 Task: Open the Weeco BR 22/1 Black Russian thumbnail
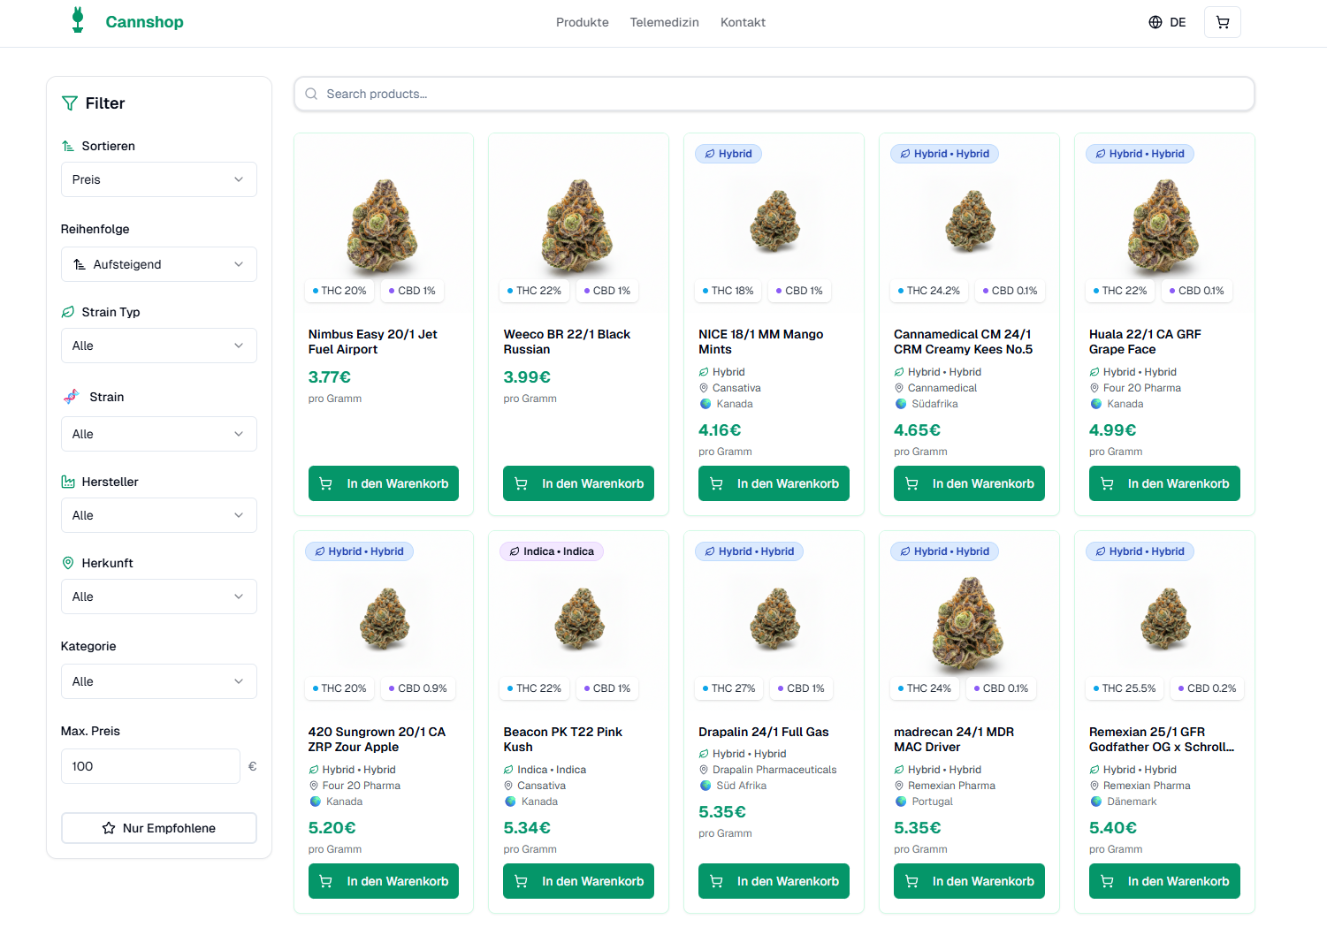coord(578,225)
